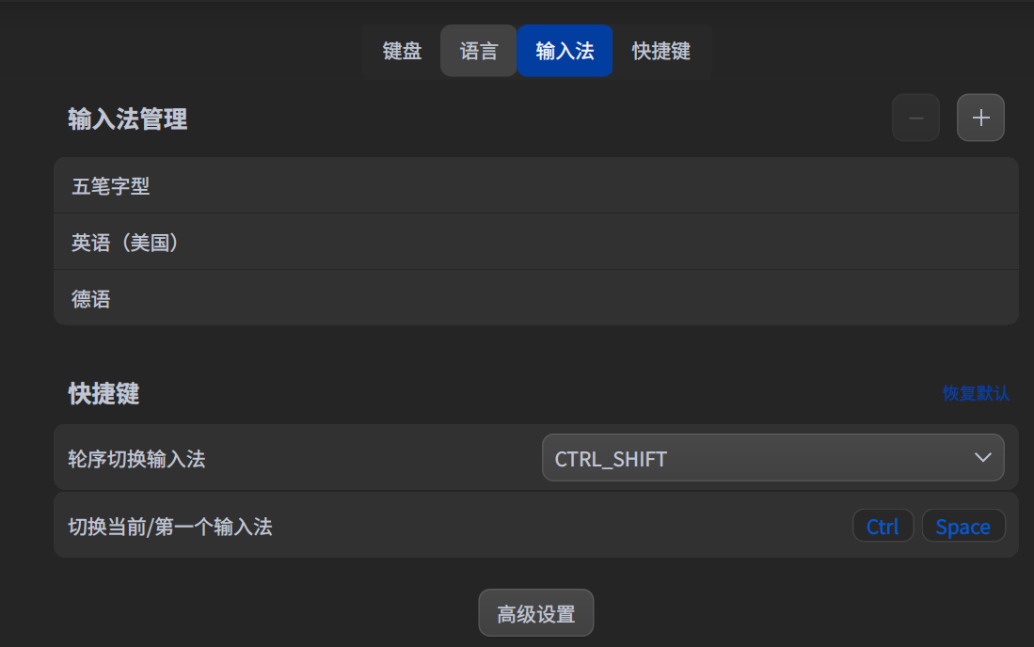Click the 轮序切换输入法 row label
Image resolution: width=1034 pixels, height=647 pixels.
[136, 459]
